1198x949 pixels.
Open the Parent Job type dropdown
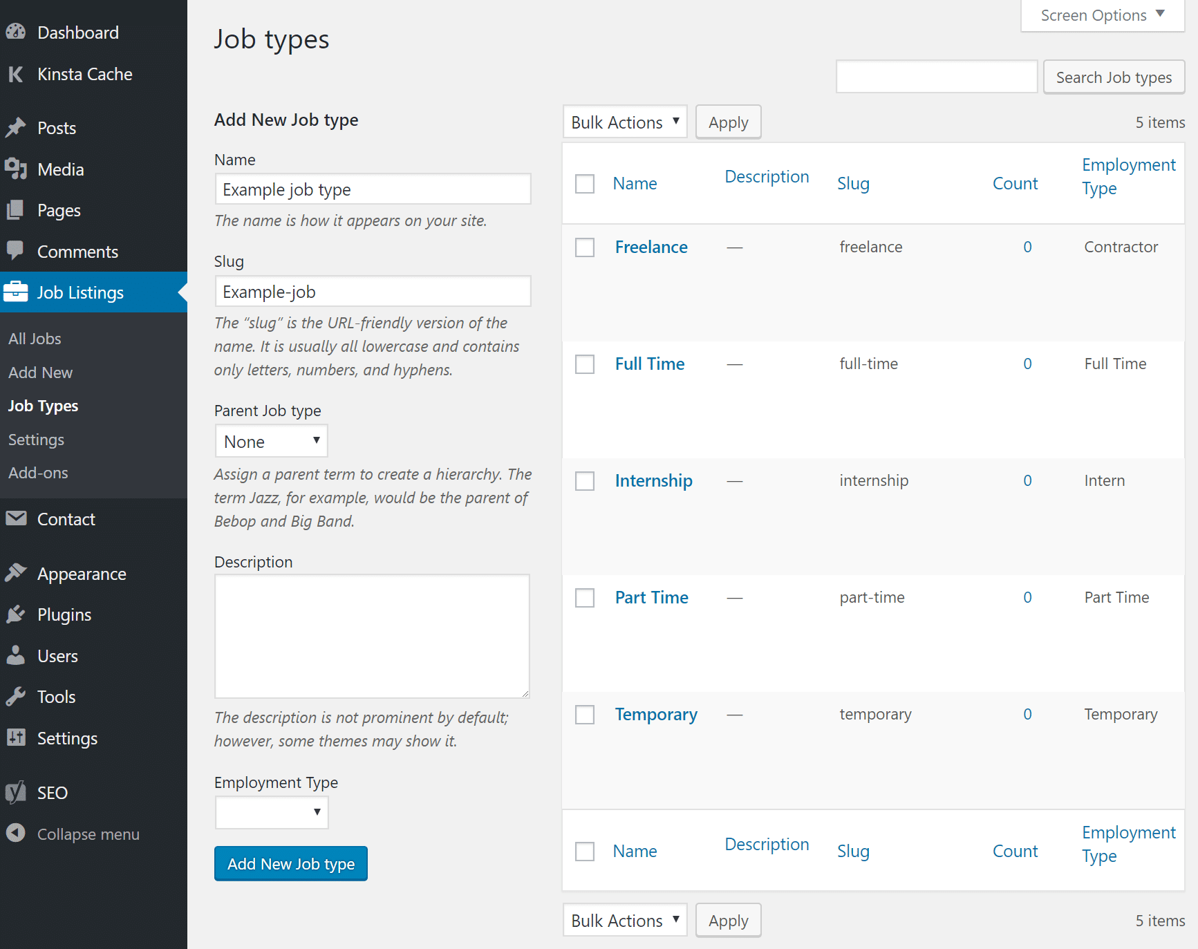point(271,440)
